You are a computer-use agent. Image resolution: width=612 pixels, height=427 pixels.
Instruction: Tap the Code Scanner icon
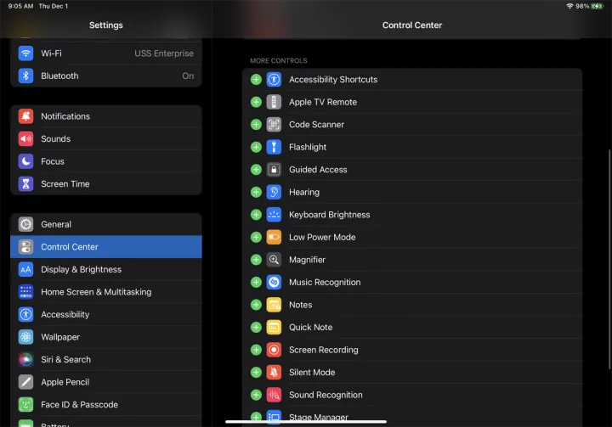point(274,124)
